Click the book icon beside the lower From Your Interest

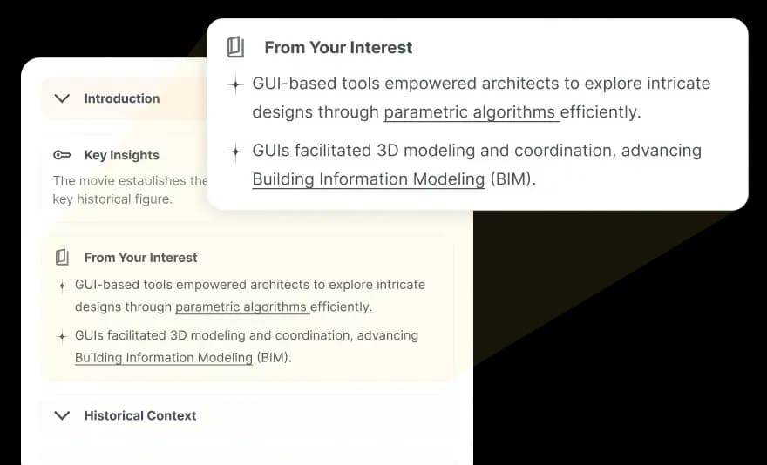point(62,257)
